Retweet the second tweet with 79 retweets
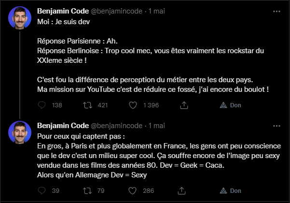290x203 pixels. point(87,190)
